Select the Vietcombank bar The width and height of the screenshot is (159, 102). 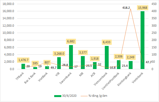(x=107, y=57)
